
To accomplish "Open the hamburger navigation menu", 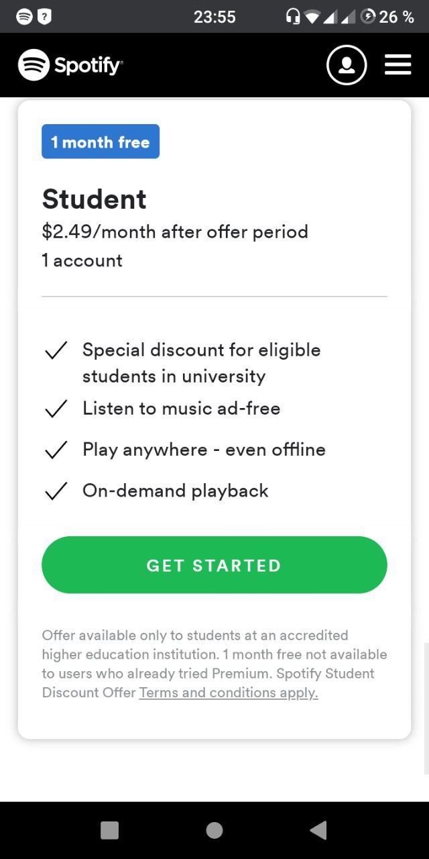I will click(x=397, y=65).
